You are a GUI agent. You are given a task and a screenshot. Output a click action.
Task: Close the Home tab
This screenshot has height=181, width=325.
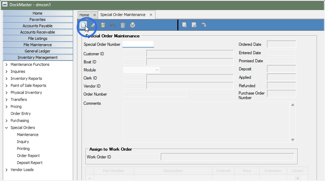(x=95, y=15)
